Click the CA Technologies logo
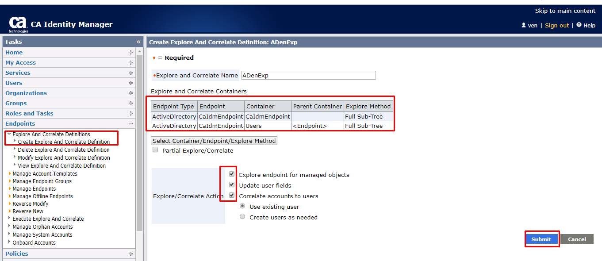 (18, 24)
